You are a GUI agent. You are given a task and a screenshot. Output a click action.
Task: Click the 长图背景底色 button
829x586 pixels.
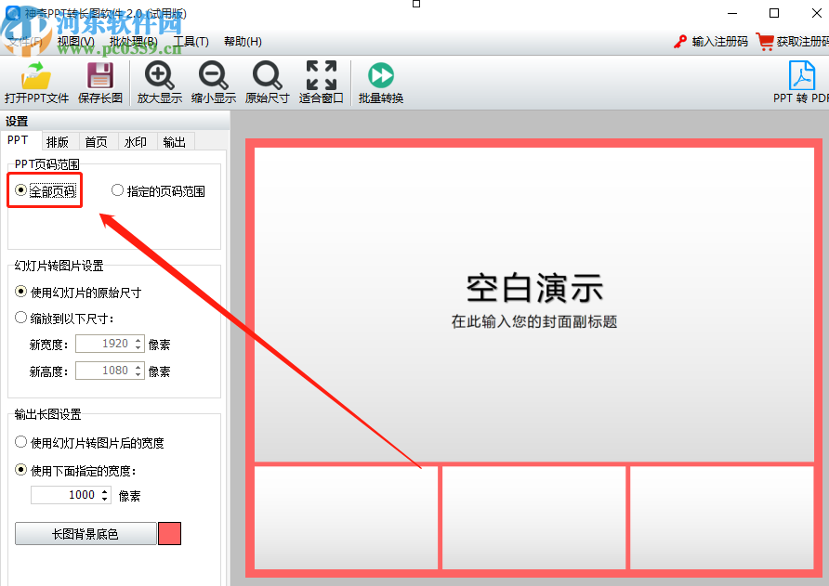[86, 534]
